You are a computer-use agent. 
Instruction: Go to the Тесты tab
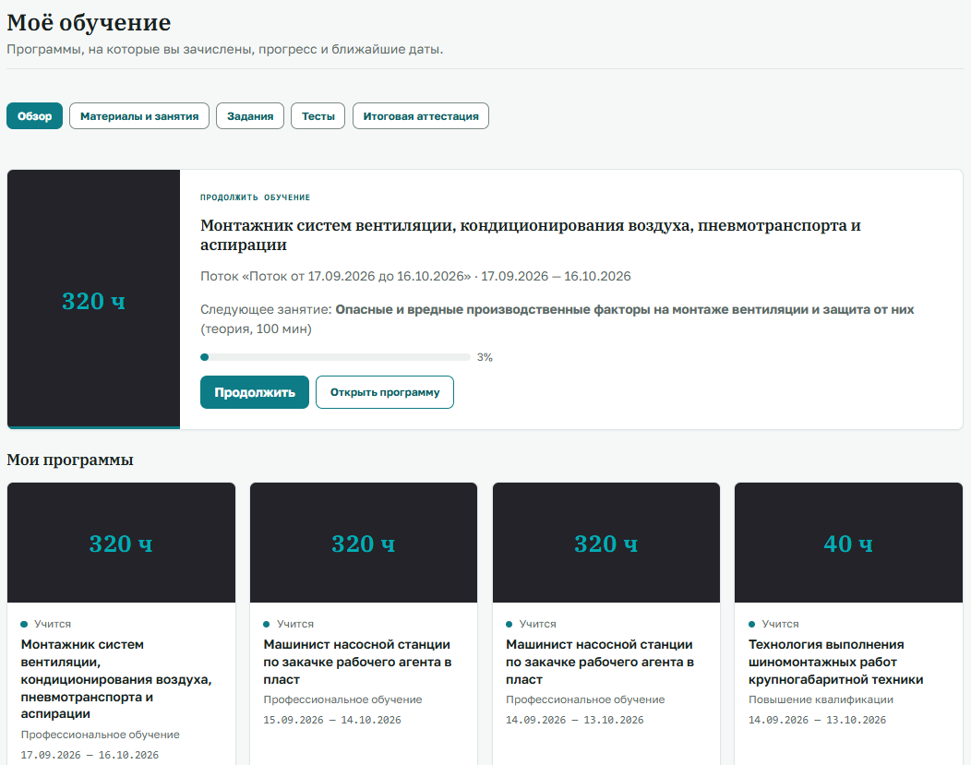(318, 115)
